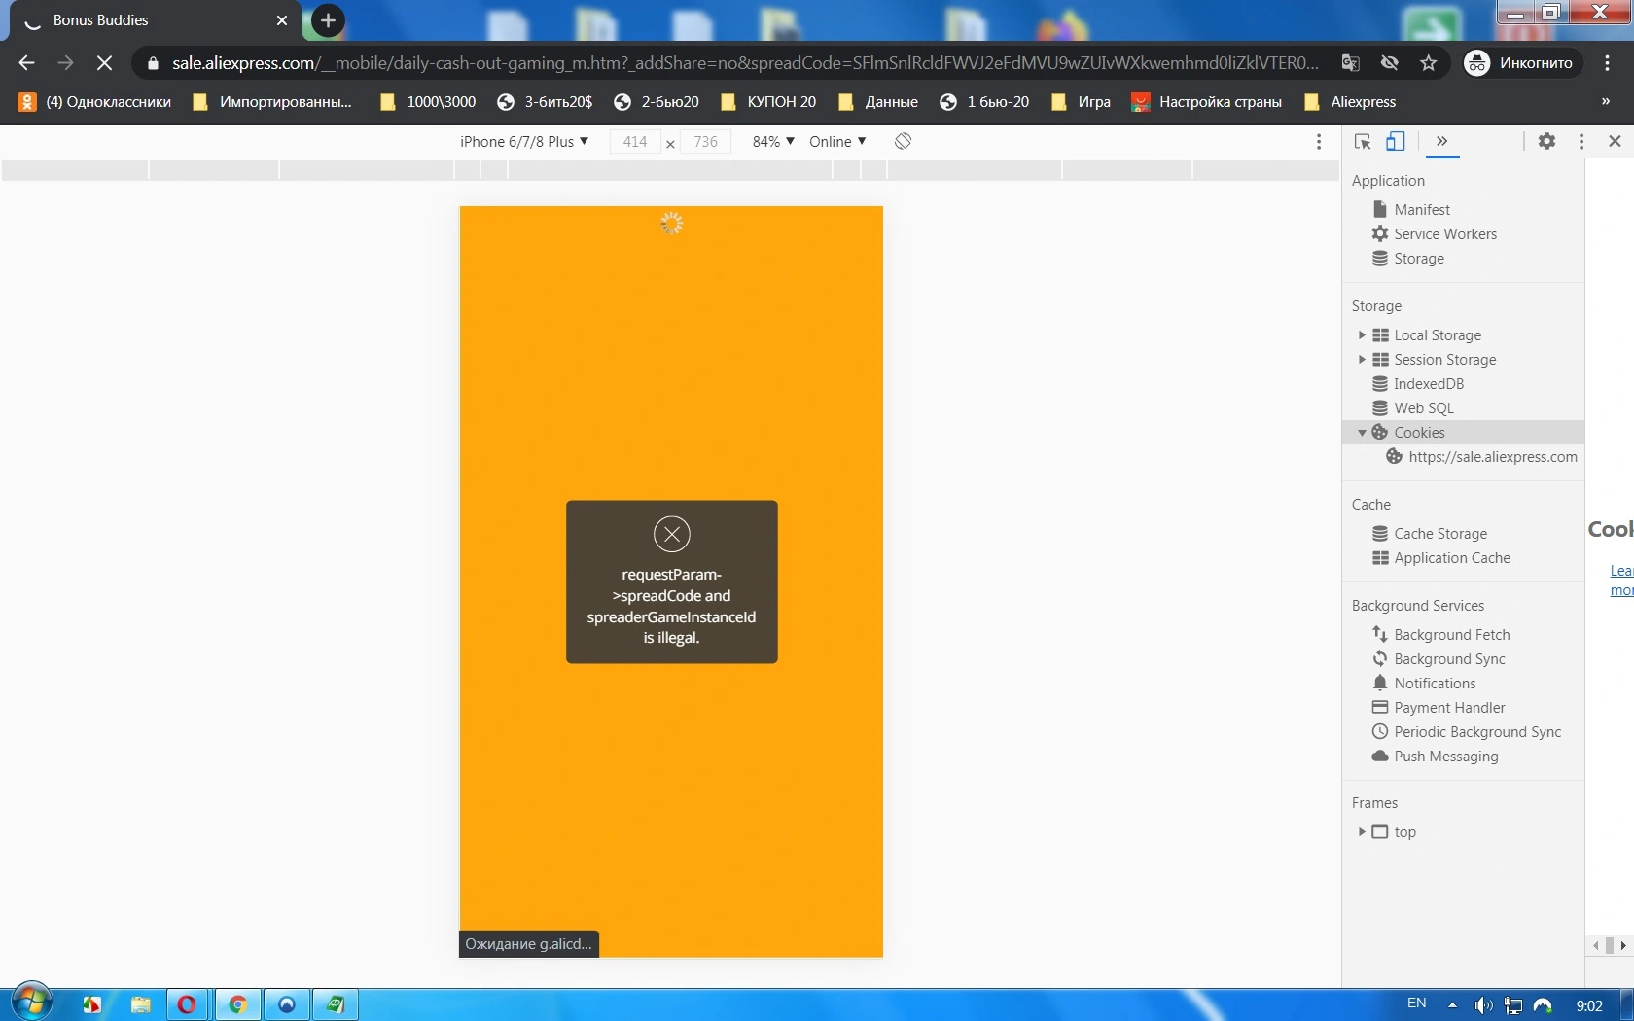Show more bookmarks chevron

(1606, 102)
